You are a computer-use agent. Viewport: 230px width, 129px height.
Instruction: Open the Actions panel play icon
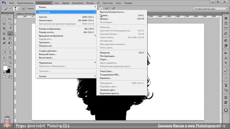point(226,53)
